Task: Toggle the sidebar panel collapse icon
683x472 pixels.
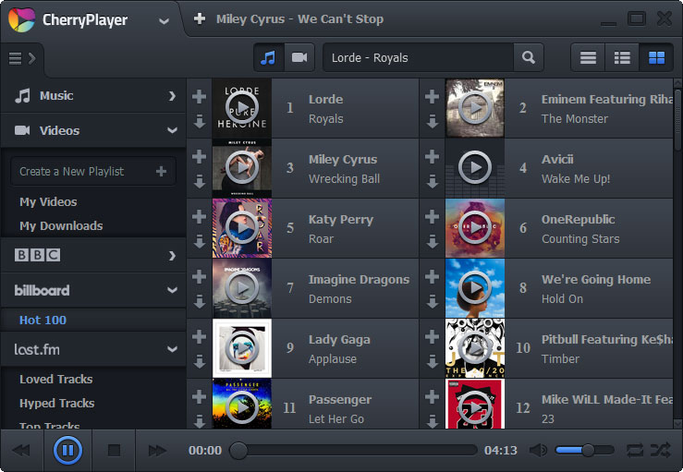Action: tap(22, 58)
